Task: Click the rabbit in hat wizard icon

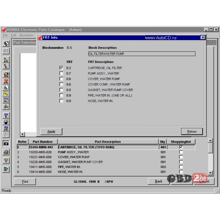Action: [6, 122]
